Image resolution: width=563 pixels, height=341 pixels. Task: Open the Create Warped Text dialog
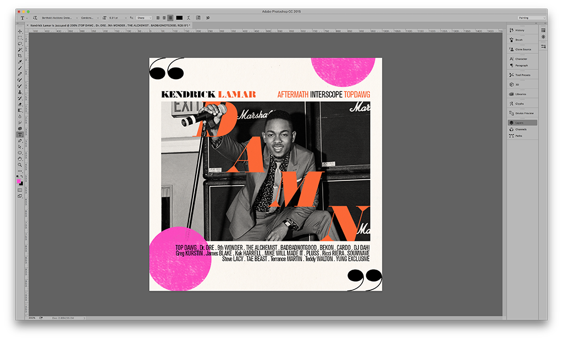pyautogui.click(x=189, y=18)
